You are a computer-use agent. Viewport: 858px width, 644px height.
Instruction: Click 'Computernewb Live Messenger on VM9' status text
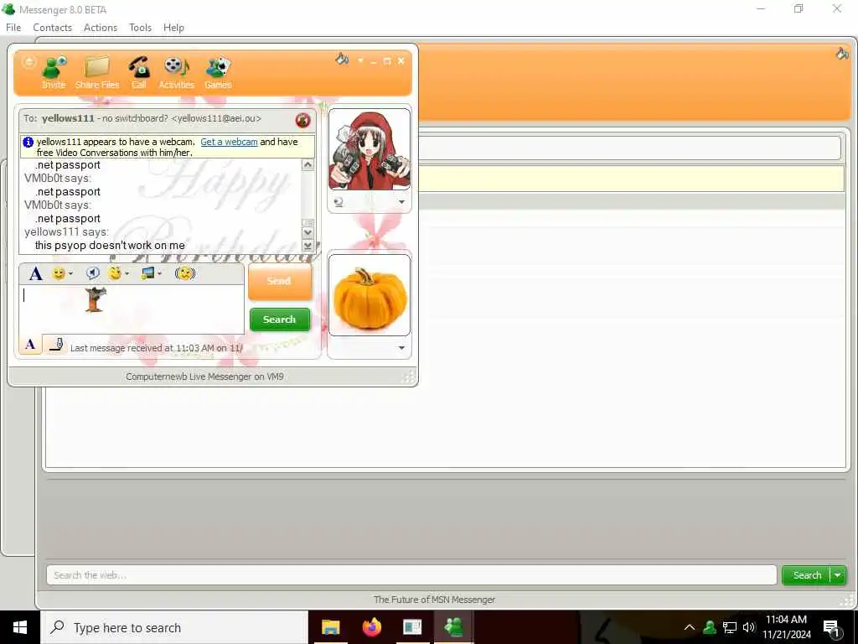click(x=204, y=377)
